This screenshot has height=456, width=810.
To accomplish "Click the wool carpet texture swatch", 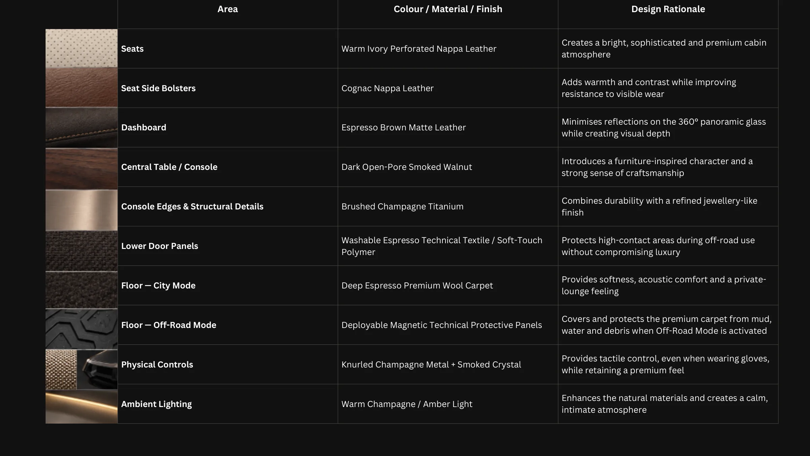I will [x=81, y=290].
